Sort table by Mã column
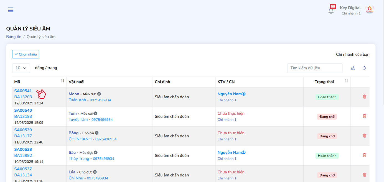The width and height of the screenshot is (384, 182). point(62,81)
